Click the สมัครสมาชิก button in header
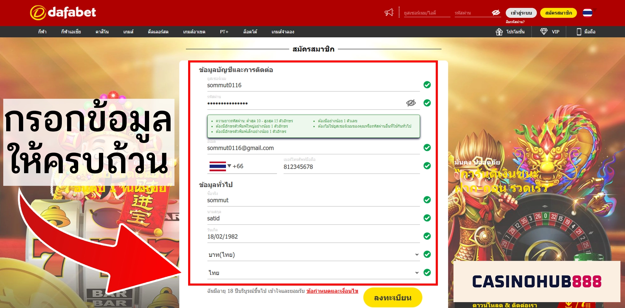Viewport: 625px width, 308px height. coord(559,13)
